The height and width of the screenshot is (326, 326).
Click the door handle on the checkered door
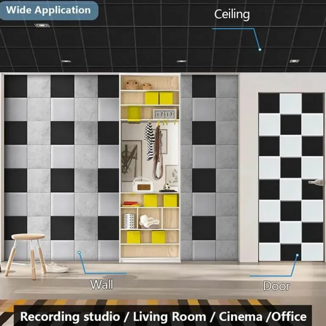point(316,182)
